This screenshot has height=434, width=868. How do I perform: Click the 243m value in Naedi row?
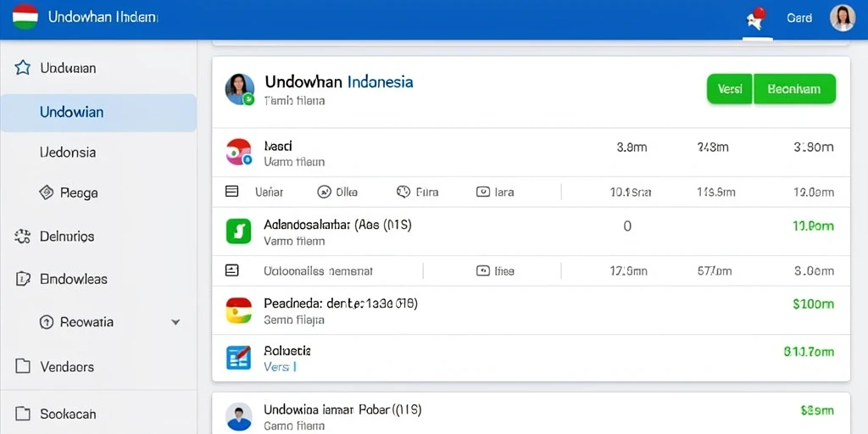click(713, 147)
